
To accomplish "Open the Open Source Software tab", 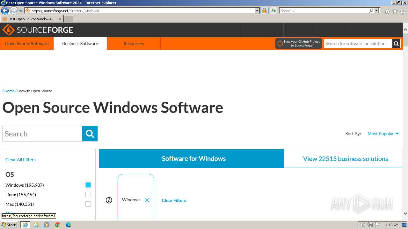I will [27, 44].
